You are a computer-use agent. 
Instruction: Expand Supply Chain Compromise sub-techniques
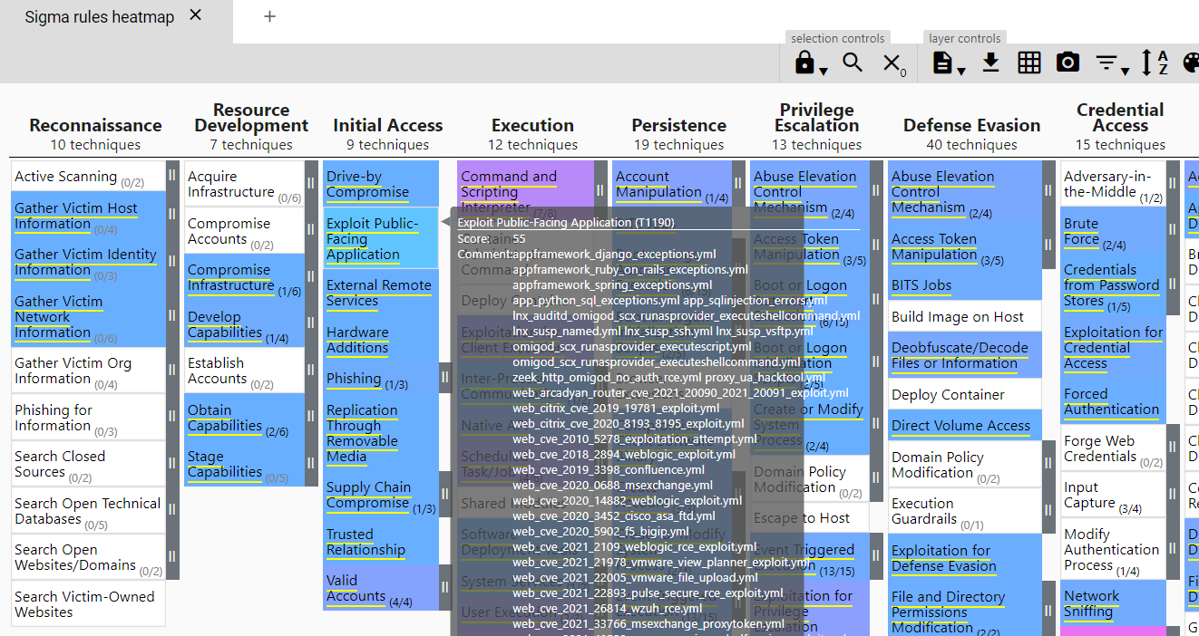pos(444,495)
